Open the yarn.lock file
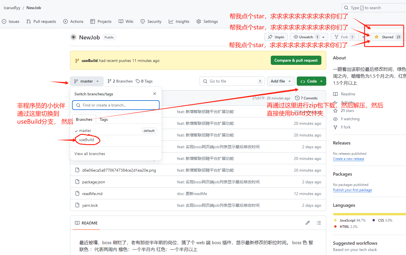Image resolution: width=406 pixels, height=255 pixels. 90,205
